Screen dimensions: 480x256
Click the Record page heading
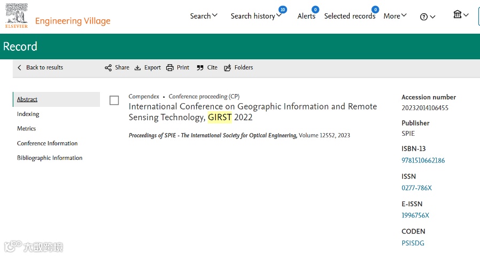tap(20, 46)
